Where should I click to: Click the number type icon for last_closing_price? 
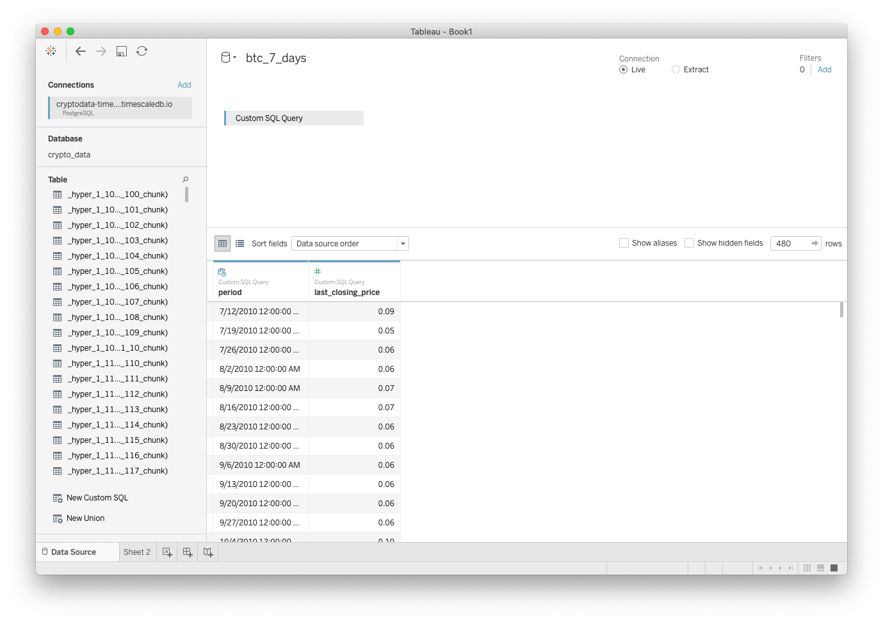pyautogui.click(x=318, y=271)
